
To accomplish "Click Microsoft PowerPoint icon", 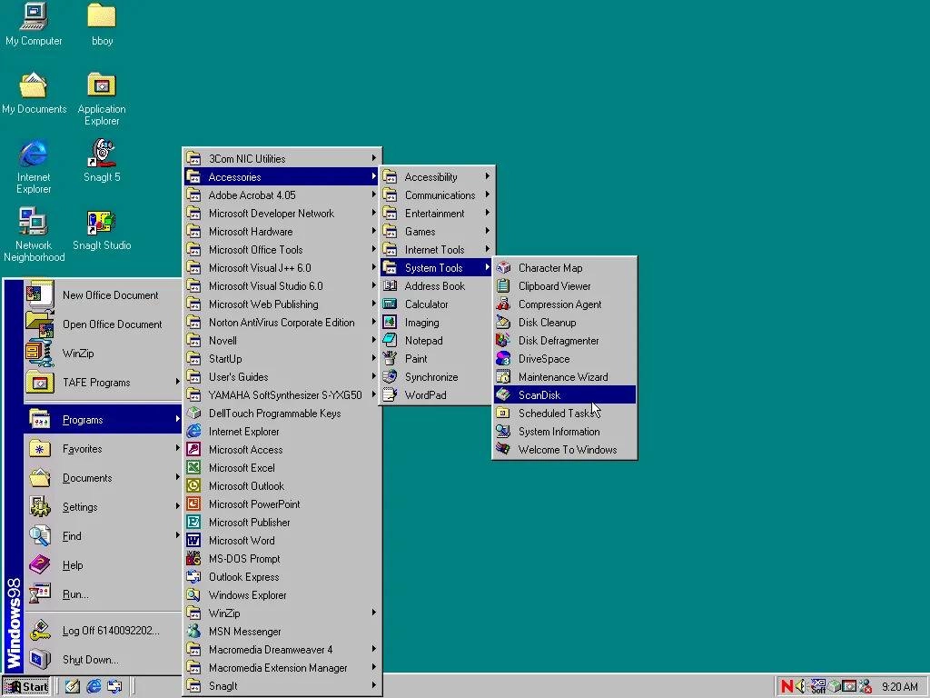I will click(x=193, y=504).
